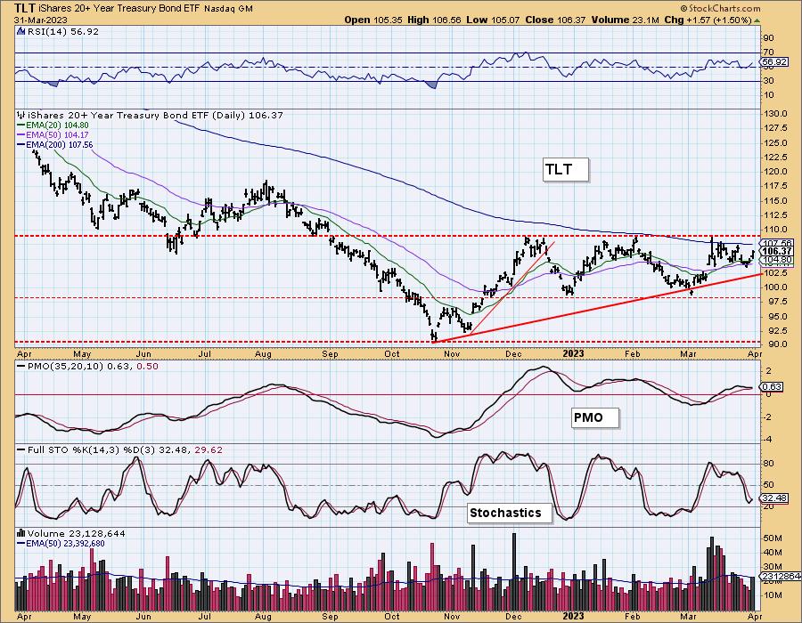Click the RSI(14) 56.92 legend label
802x623 pixels.
click(x=62, y=32)
